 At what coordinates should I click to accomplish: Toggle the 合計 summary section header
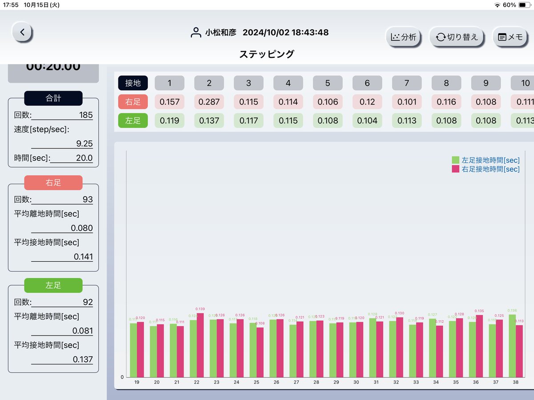(53, 99)
